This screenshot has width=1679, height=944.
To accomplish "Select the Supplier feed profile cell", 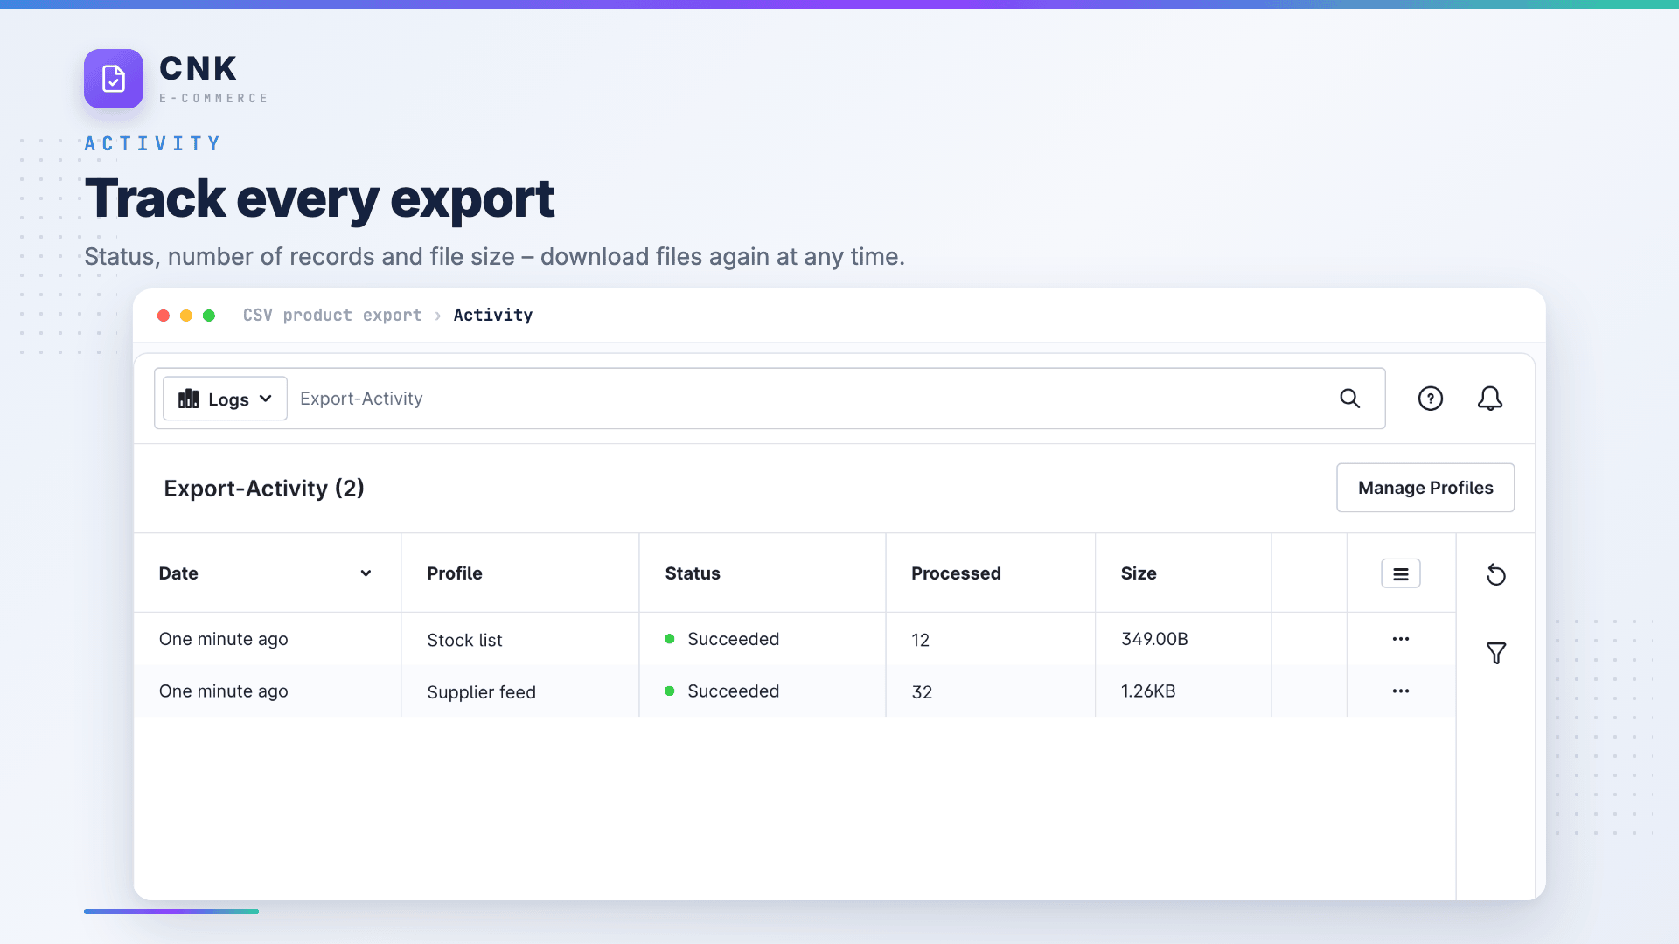I will [x=481, y=692].
